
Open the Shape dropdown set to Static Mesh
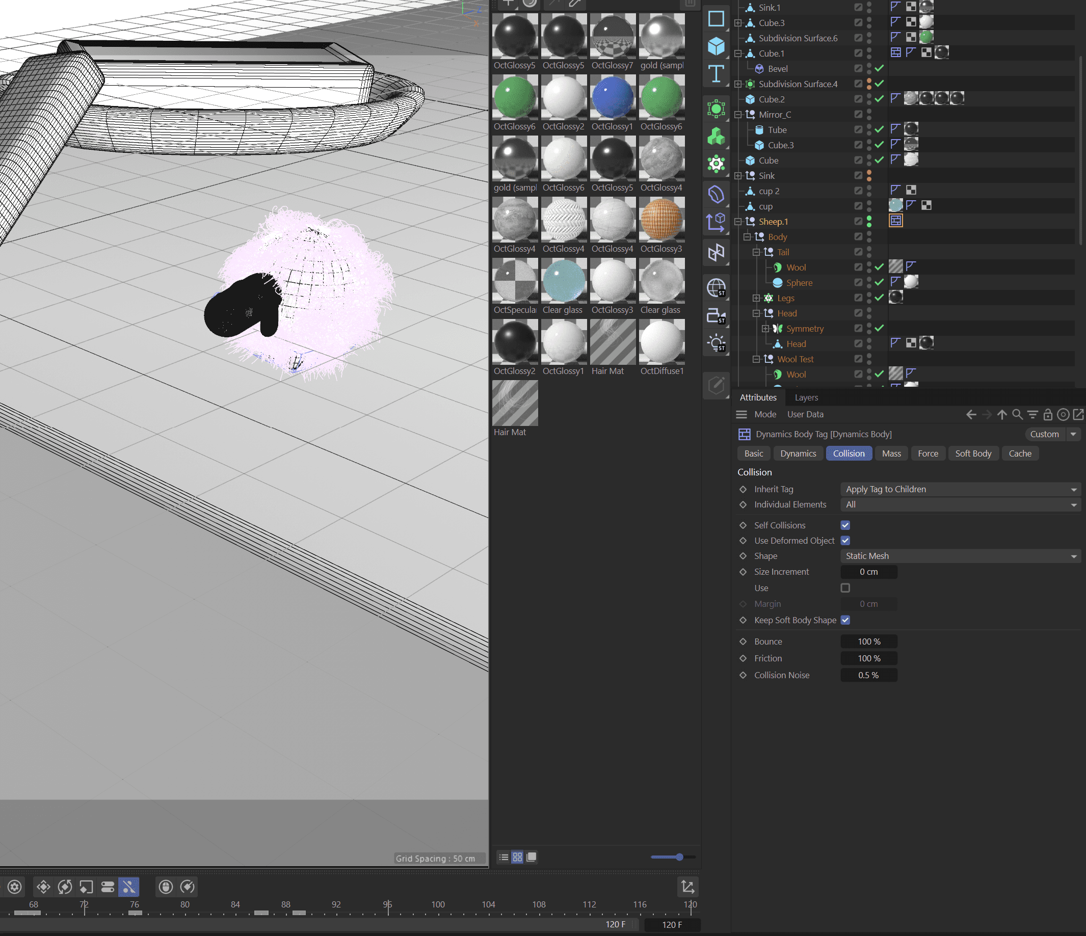960,556
